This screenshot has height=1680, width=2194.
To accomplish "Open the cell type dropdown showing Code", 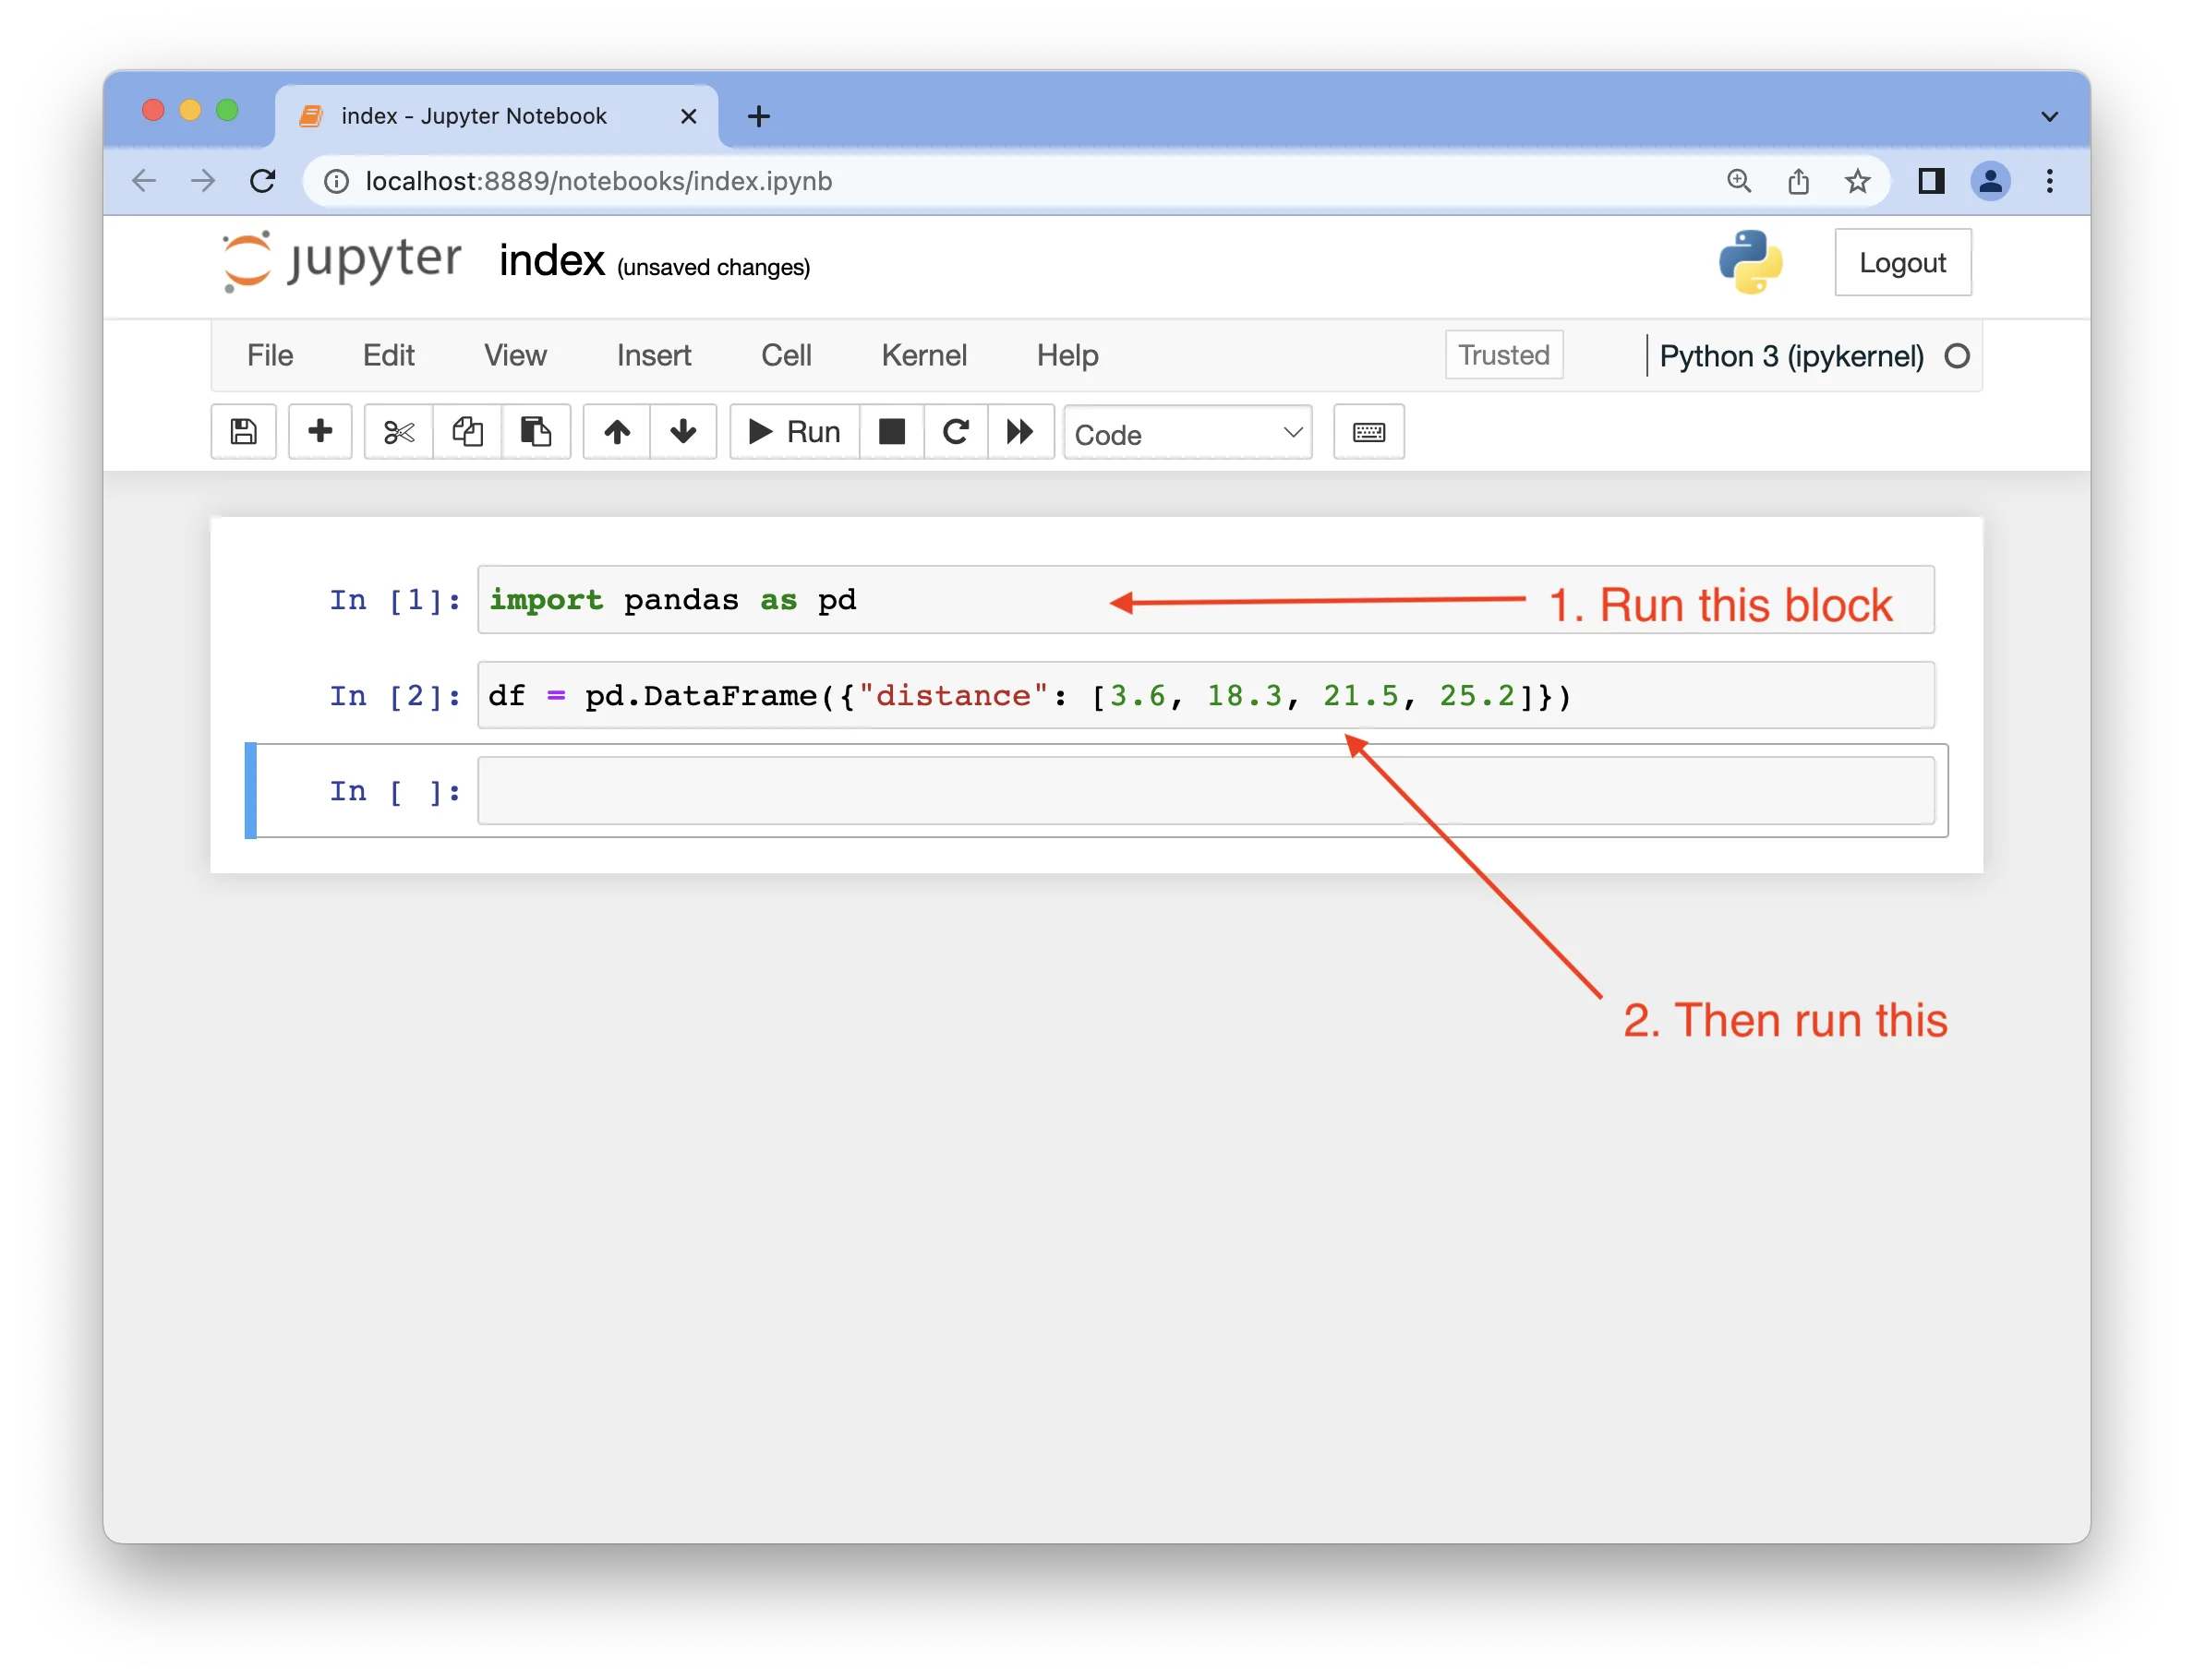I will pos(1187,432).
